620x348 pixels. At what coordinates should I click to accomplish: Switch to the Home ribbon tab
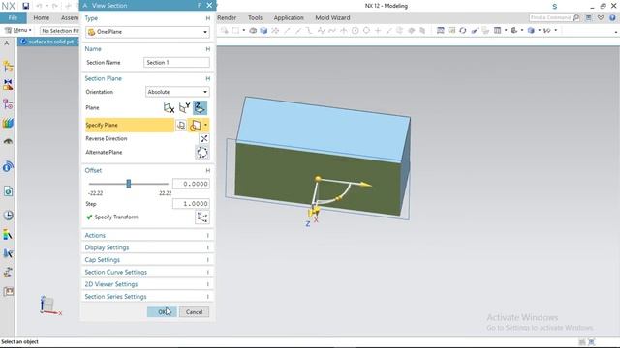click(x=41, y=17)
